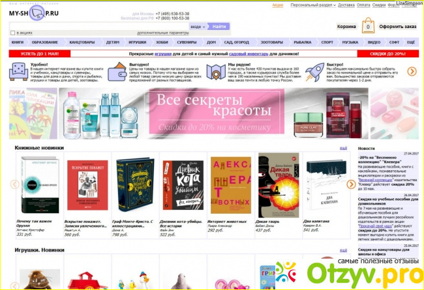
Task: Open the 'Дневник кота-убийцы' book cover
Action: coord(183,186)
